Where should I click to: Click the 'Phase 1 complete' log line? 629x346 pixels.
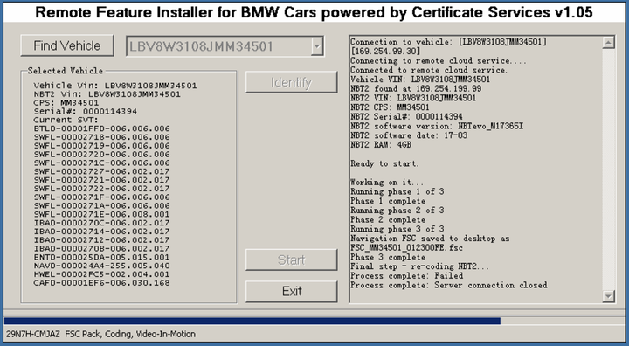[388, 201]
